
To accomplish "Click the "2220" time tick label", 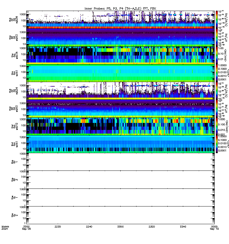I will point(58,227).
